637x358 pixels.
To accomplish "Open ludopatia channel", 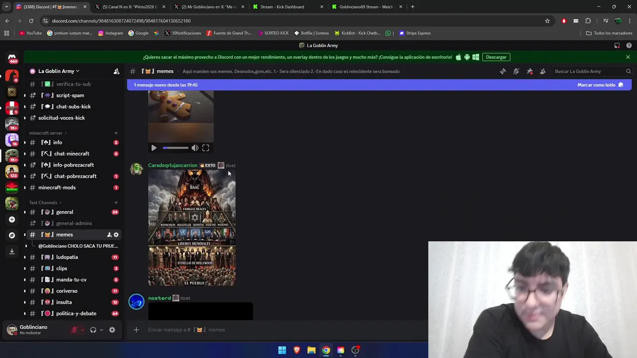I will tap(74, 257).
